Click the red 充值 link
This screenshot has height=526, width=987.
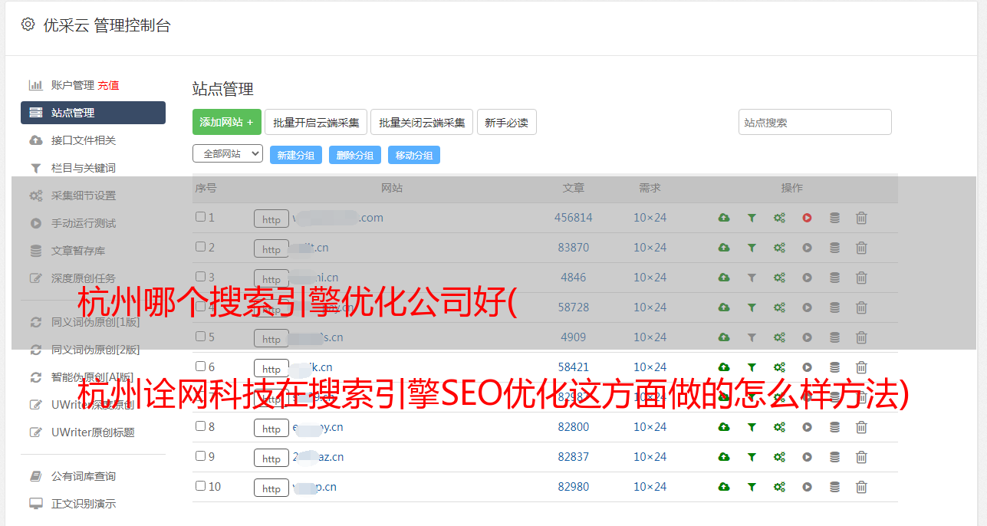click(108, 85)
